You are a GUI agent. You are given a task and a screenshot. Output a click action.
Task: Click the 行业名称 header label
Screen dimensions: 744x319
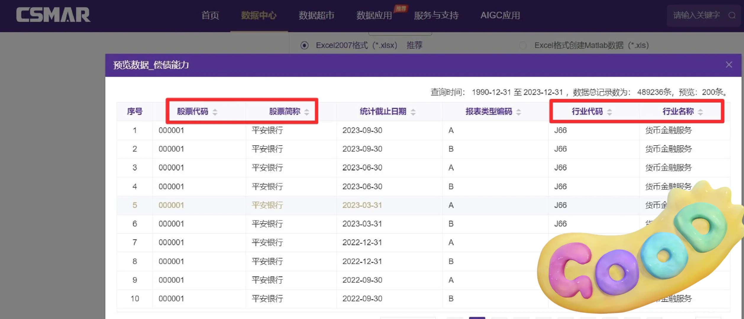(x=678, y=111)
